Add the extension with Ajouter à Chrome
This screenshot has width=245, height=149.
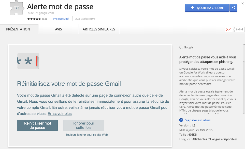tap(207, 8)
